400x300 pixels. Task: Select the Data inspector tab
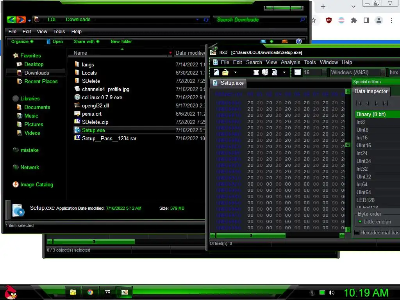[x=371, y=91]
